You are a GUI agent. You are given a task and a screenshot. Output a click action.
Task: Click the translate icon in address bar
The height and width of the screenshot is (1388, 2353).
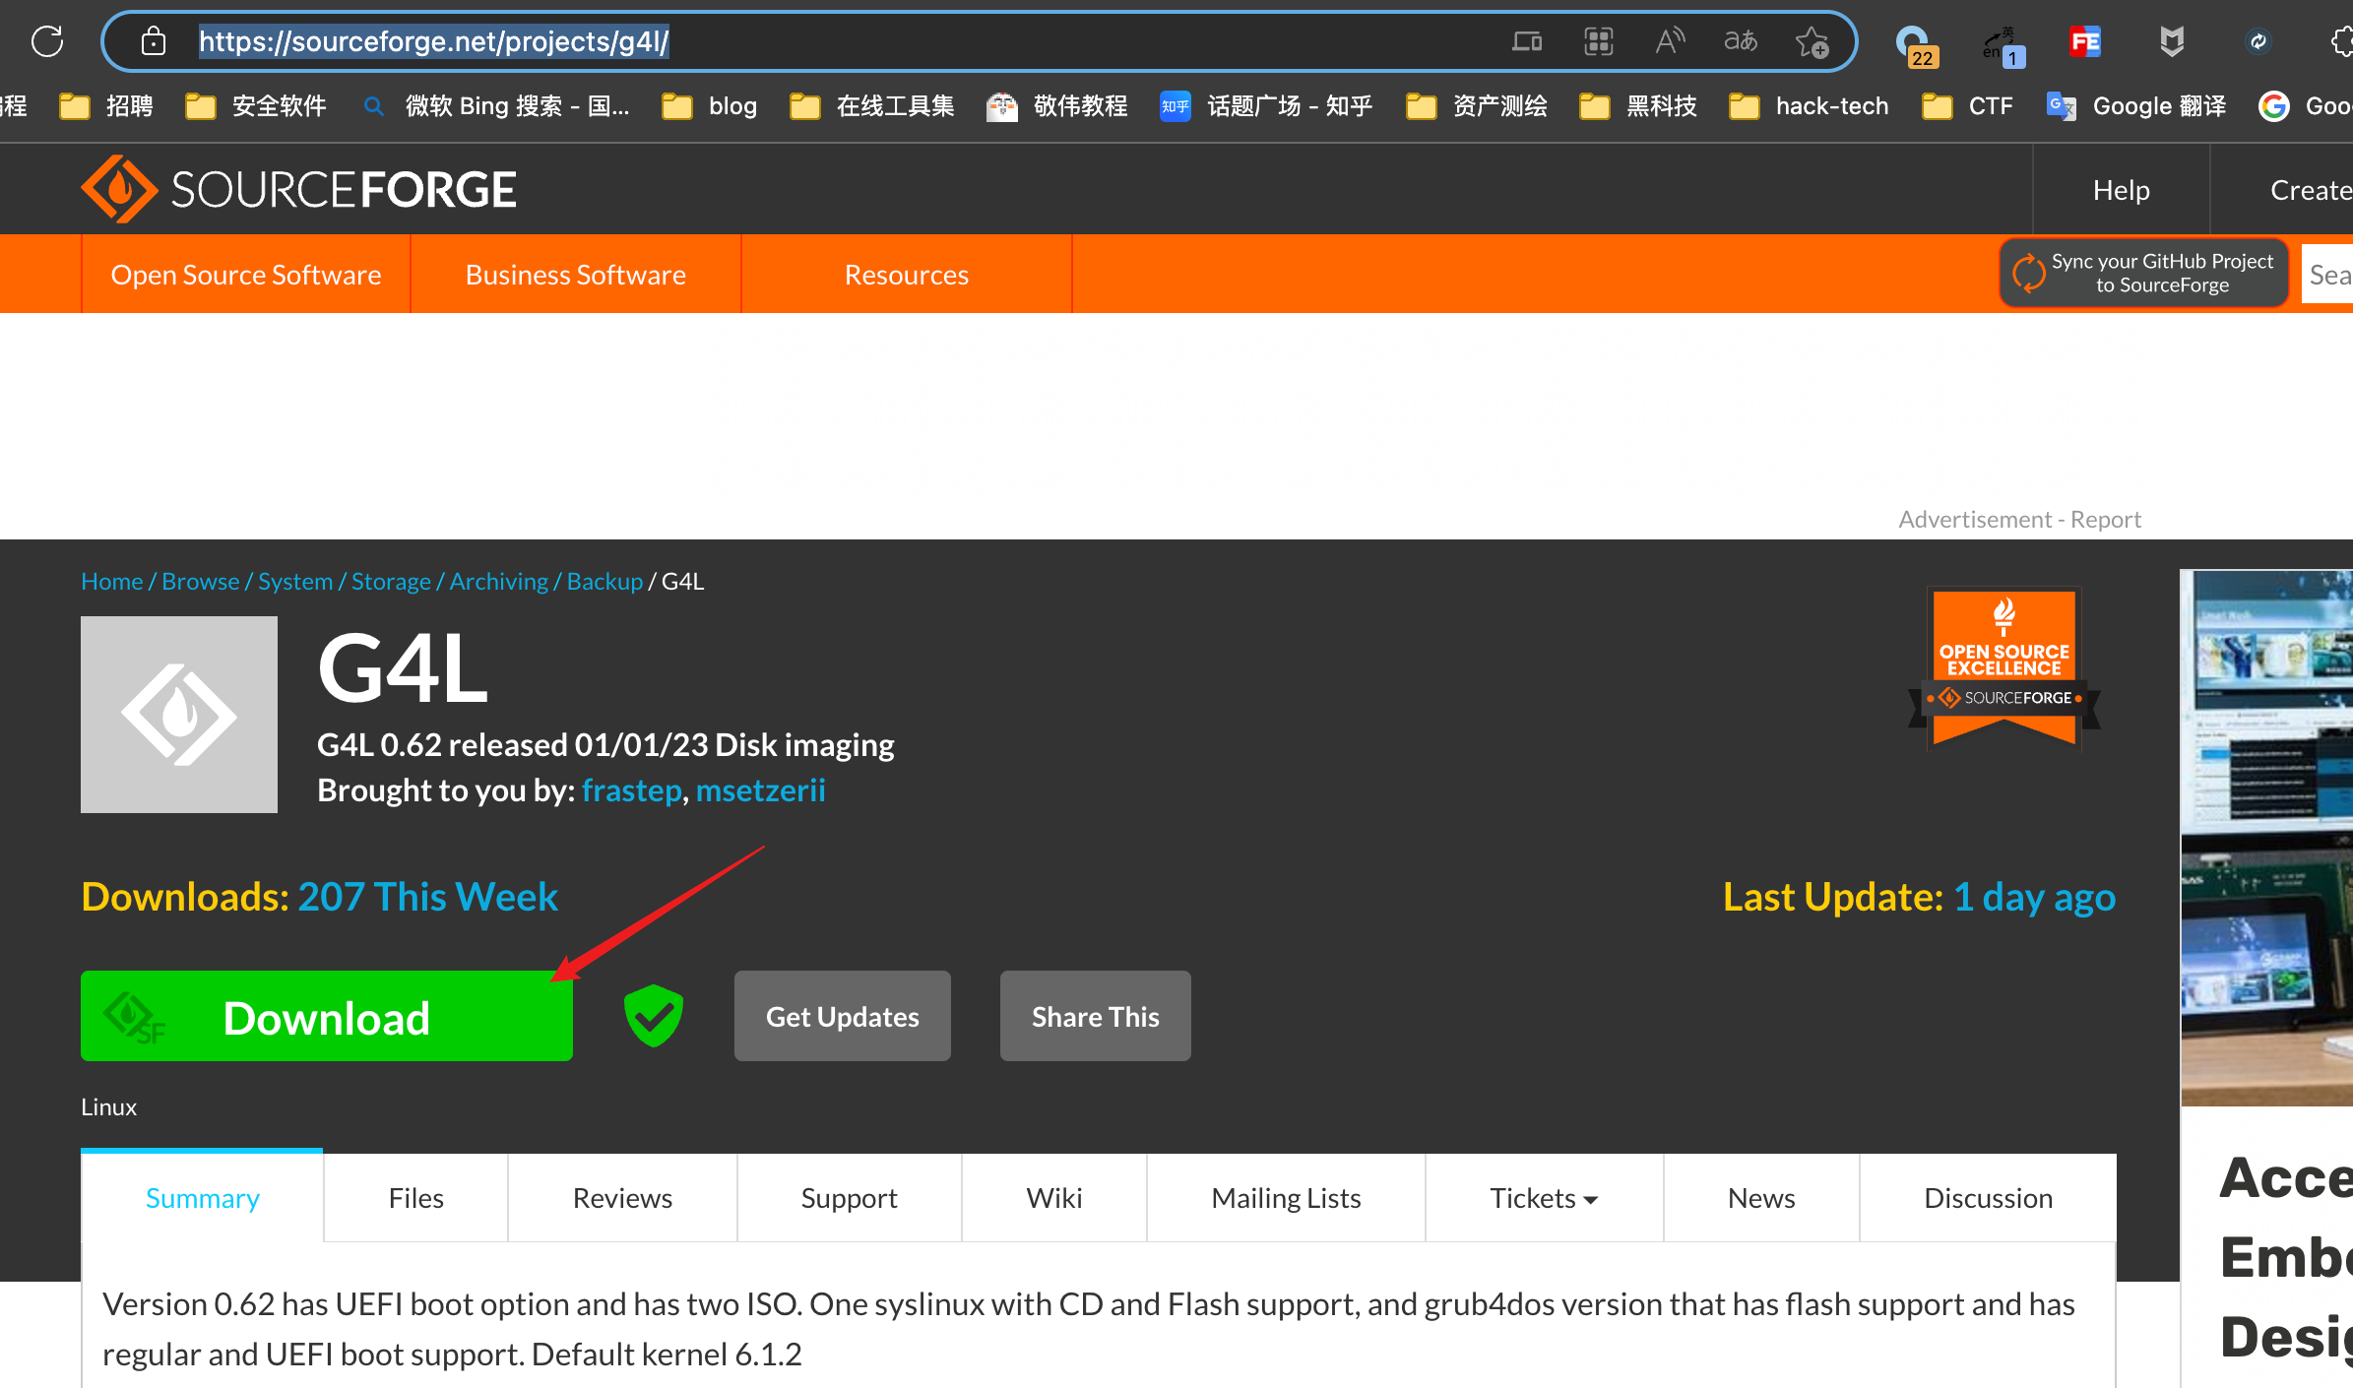(1740, 41)
